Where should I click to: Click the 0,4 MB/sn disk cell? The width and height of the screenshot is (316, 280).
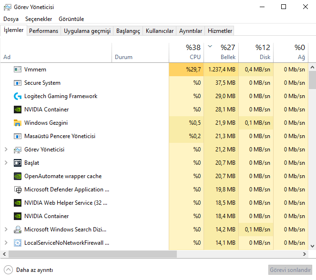[256, 70]
